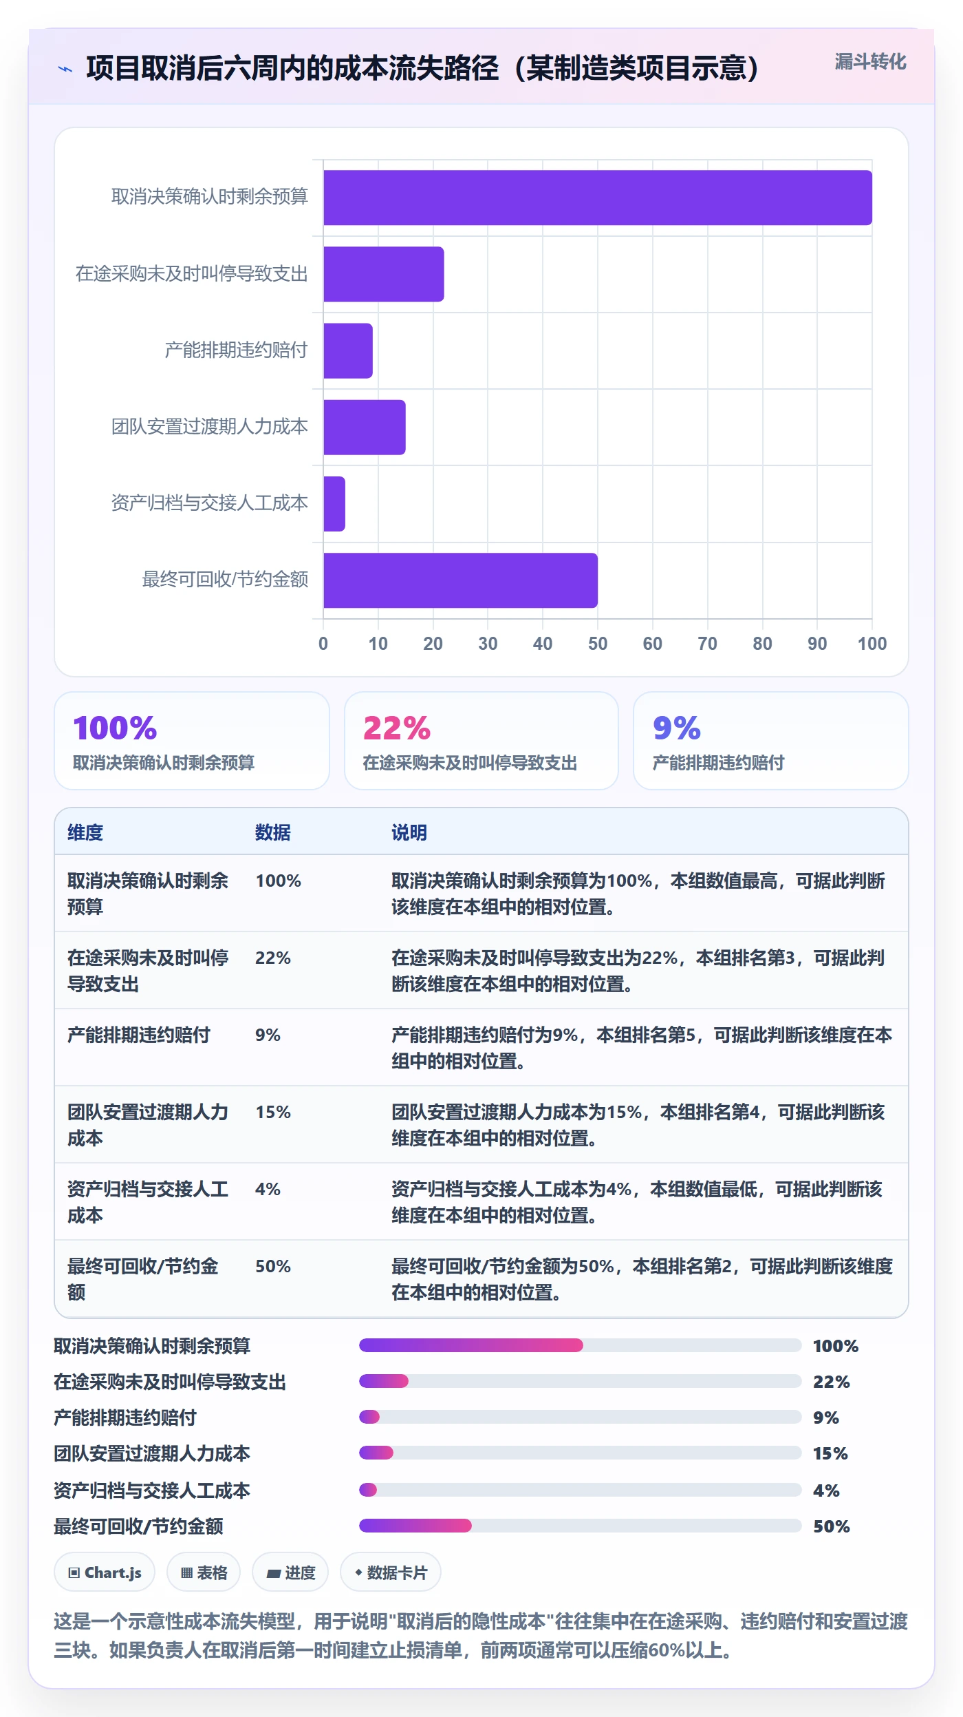The height and width of the screenshot is (1717, 963).
Task: Click the 数据 column header
Action: coord(273,832)
